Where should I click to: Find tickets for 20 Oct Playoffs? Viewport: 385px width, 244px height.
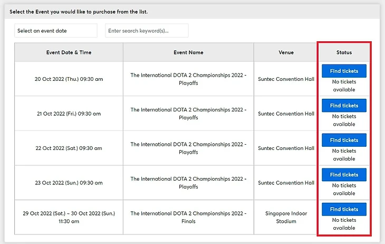tap(344, 71)
